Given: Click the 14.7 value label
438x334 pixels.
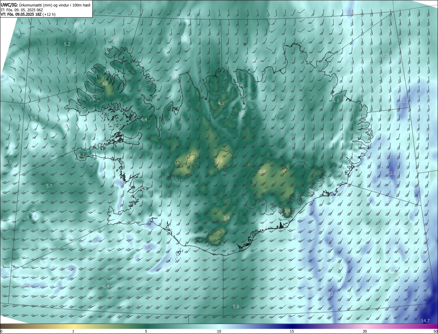Looking at the screenshot, I should coord(425,321).
